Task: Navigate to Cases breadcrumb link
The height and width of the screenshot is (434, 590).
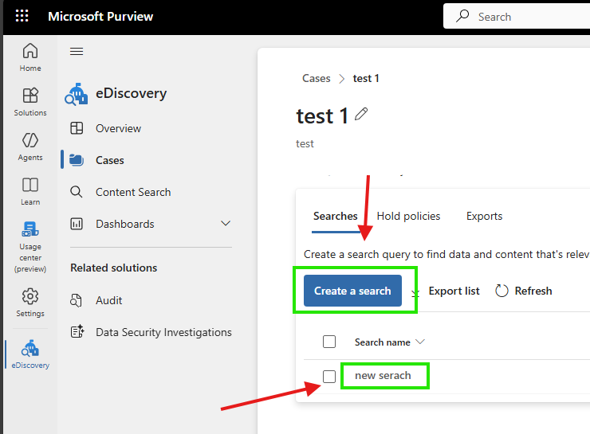Action: pos(316,78)
